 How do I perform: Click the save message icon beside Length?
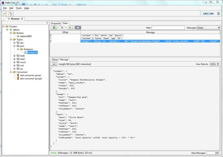54,64
